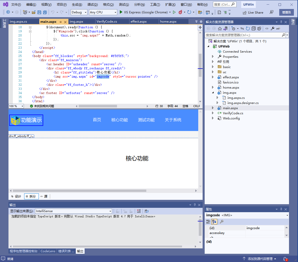Open Properties wrench in Solution Explorer toolbar
This screenshot has width=298, height=262.
tap(273, 29)
